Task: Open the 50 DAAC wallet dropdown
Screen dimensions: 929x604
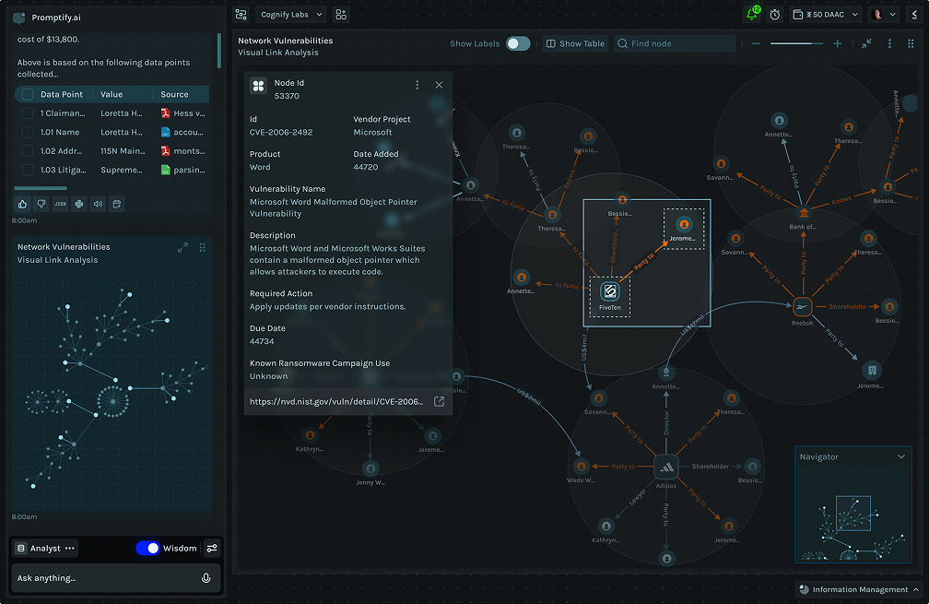Action: click(x=826, y=15)
